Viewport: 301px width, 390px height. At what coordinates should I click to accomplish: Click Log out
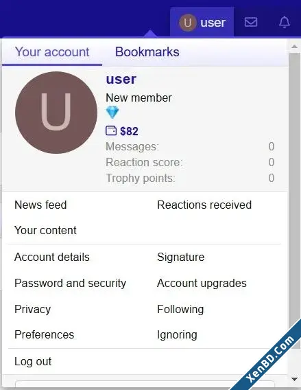pyautogui.click(x=33, y=362)
